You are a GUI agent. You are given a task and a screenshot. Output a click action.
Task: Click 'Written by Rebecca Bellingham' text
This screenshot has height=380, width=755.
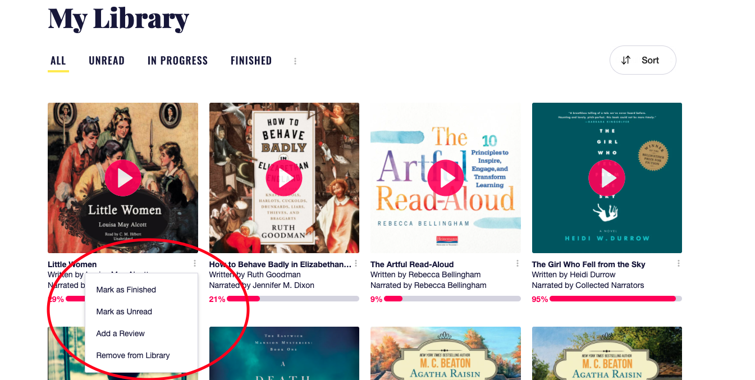(x=425, y=274)
